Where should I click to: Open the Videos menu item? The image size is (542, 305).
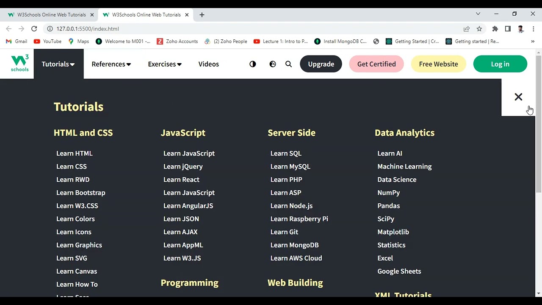click(x=209, y=64)
